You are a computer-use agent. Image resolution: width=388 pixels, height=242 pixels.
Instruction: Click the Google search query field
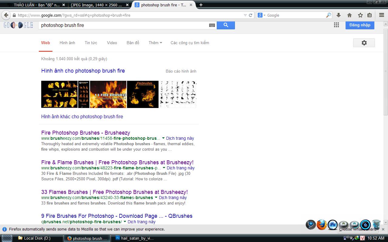124,25
